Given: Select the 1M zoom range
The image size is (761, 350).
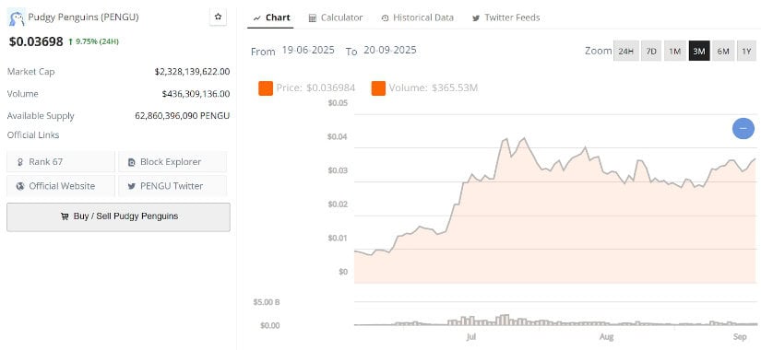Looking at the screenshot, I should point(674,51).
